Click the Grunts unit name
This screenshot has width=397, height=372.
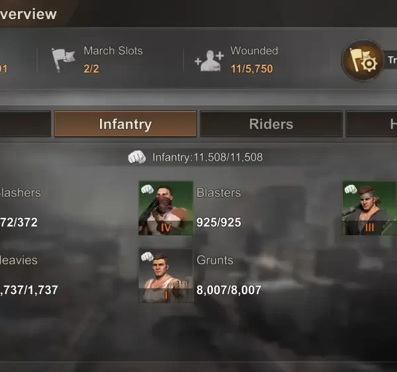[215, 260]
